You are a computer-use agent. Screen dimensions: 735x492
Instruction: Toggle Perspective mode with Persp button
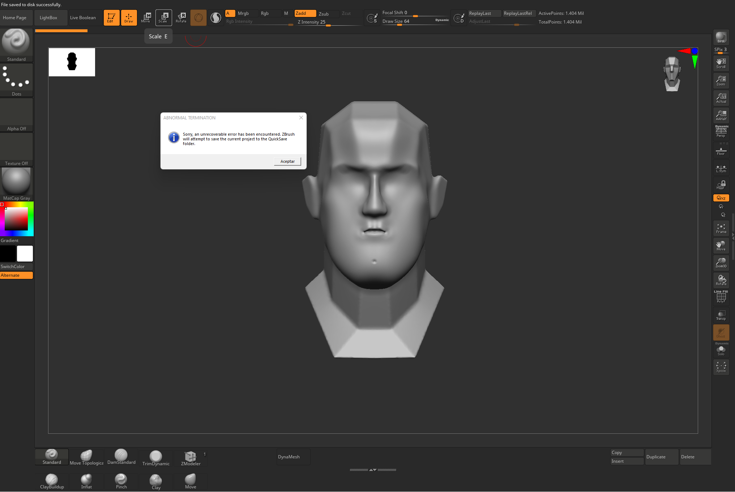click(x=721, y=132)
